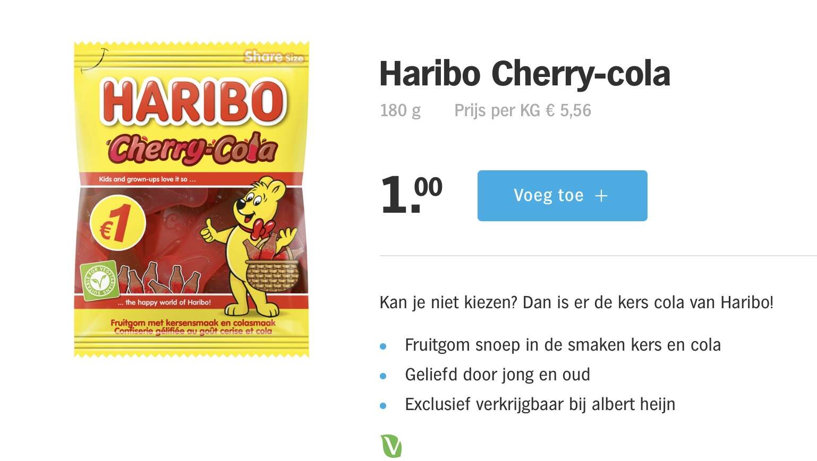
Task: Click Exclusief verkrijgbaar bij albert heijn text
Action: 540,404
